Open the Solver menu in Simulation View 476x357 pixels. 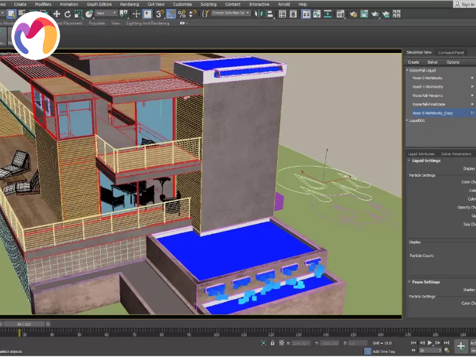pyautogui.click(x=433, y=62)
